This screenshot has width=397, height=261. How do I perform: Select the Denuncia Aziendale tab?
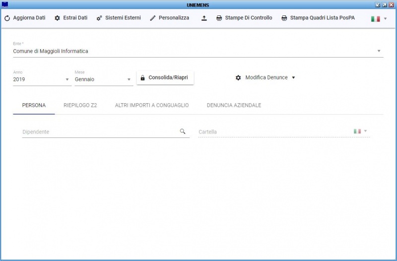tap(234, 106)
